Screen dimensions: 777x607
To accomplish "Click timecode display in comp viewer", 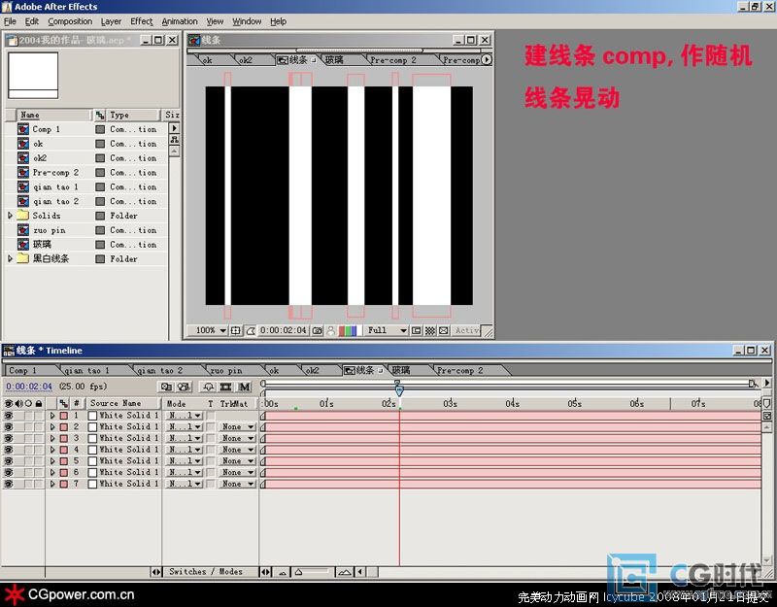I will click(x=283, y=330).
